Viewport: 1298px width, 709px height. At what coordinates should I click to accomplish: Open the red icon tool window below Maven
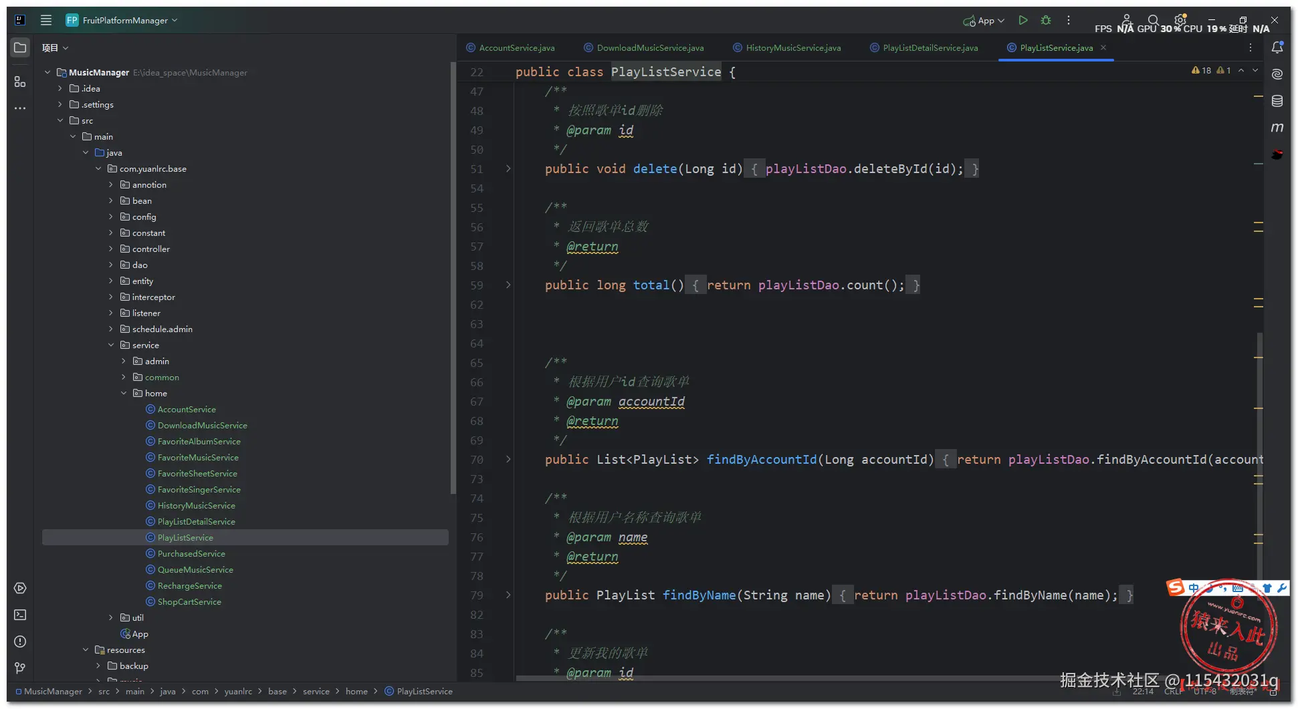coord(1277,154)
